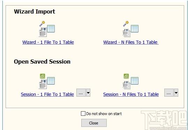Select the Session - N Files To 1 Table link
Image resolution: width=188 pixels, height=130 pixels.
131,94
